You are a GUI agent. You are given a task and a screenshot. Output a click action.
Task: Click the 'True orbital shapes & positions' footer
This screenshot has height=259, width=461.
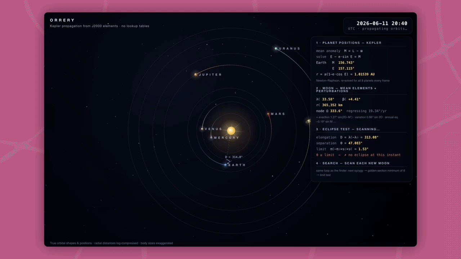[x=111, y=243]
